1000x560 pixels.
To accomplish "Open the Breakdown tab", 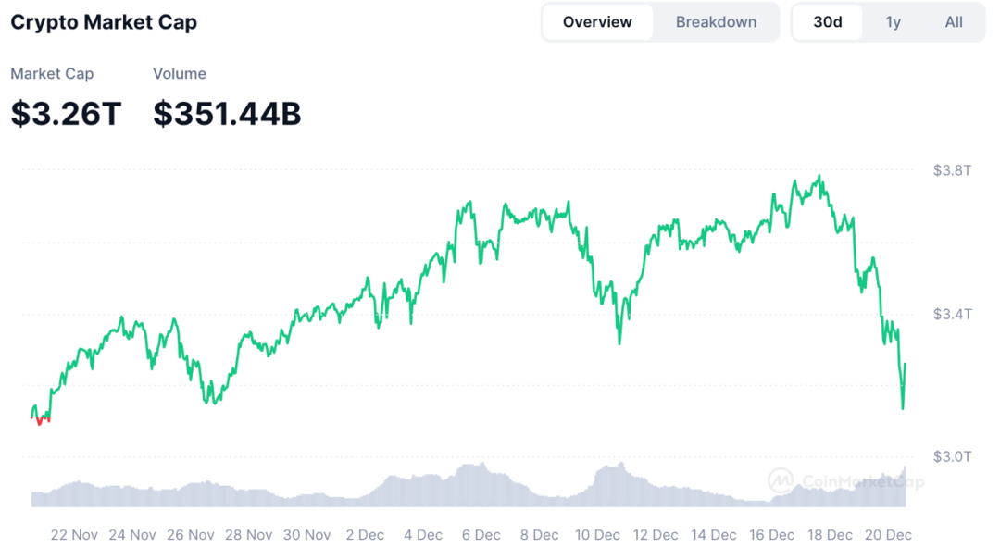I will 716,22.
